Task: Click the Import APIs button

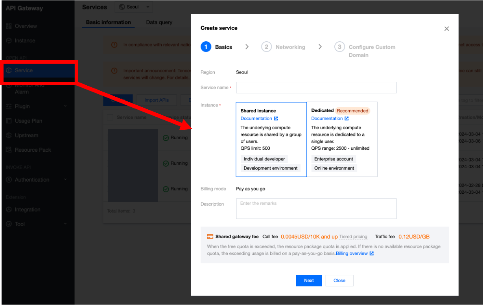Action: pyautogui.click(x=157, y=100)
